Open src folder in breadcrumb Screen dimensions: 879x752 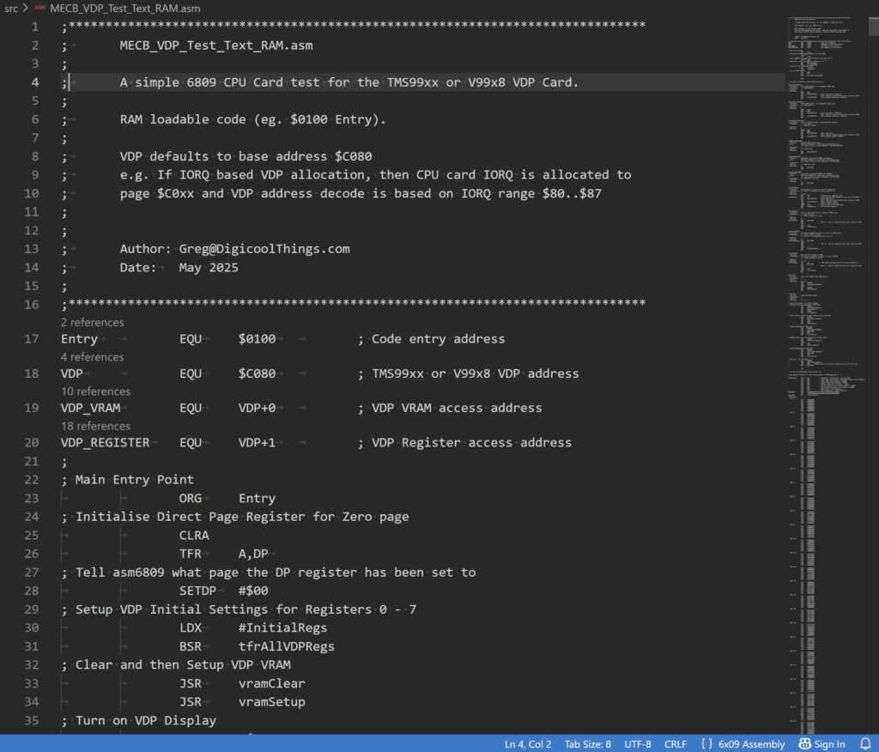tap(10, 9)
